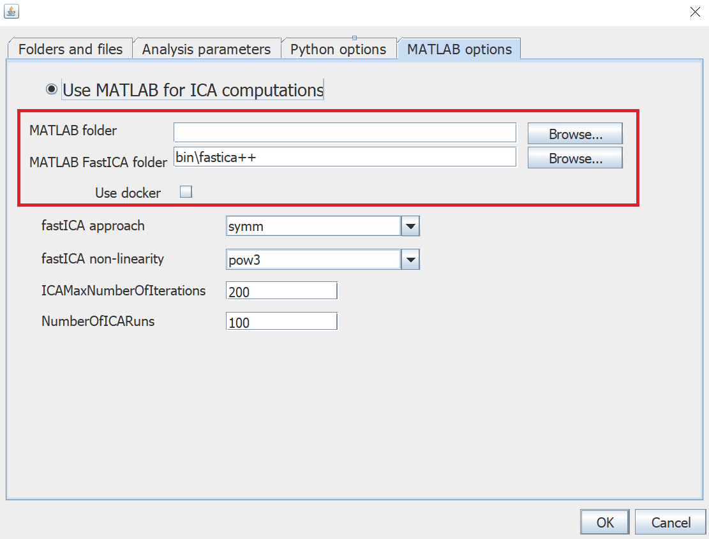Select the MATLAB options tab
The height and width of the screenshot is (539, 709).
pos(458,48)
